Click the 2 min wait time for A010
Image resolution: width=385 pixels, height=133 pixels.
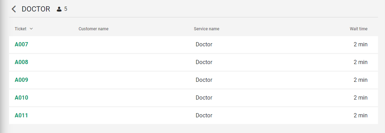pos(361,97)
